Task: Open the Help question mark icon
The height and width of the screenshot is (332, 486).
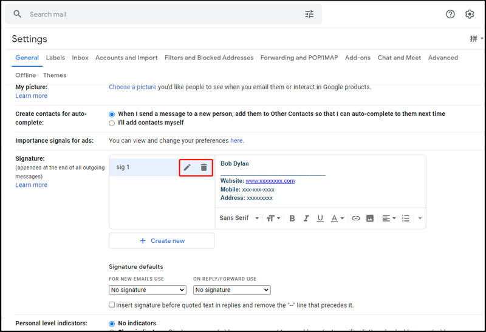Action: (x=450, y=14)
